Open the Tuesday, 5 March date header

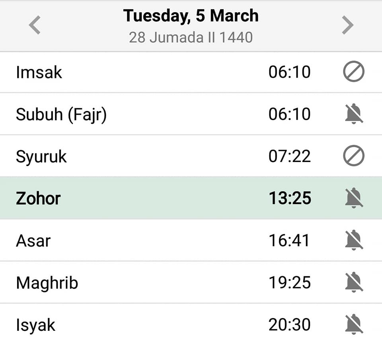pos(191,16)
